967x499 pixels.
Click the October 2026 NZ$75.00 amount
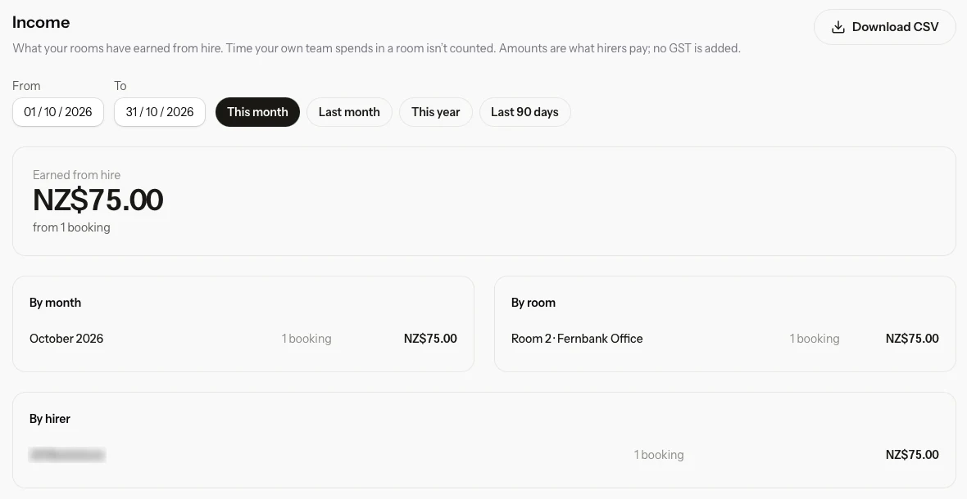tap(430, 339)
